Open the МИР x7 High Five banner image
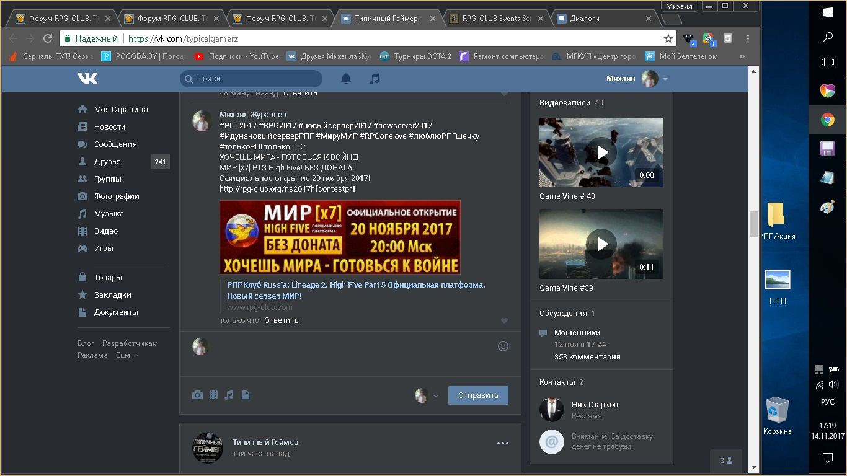Image resolution: width=847 pixels, height=476 pixels. coord(340,237)
